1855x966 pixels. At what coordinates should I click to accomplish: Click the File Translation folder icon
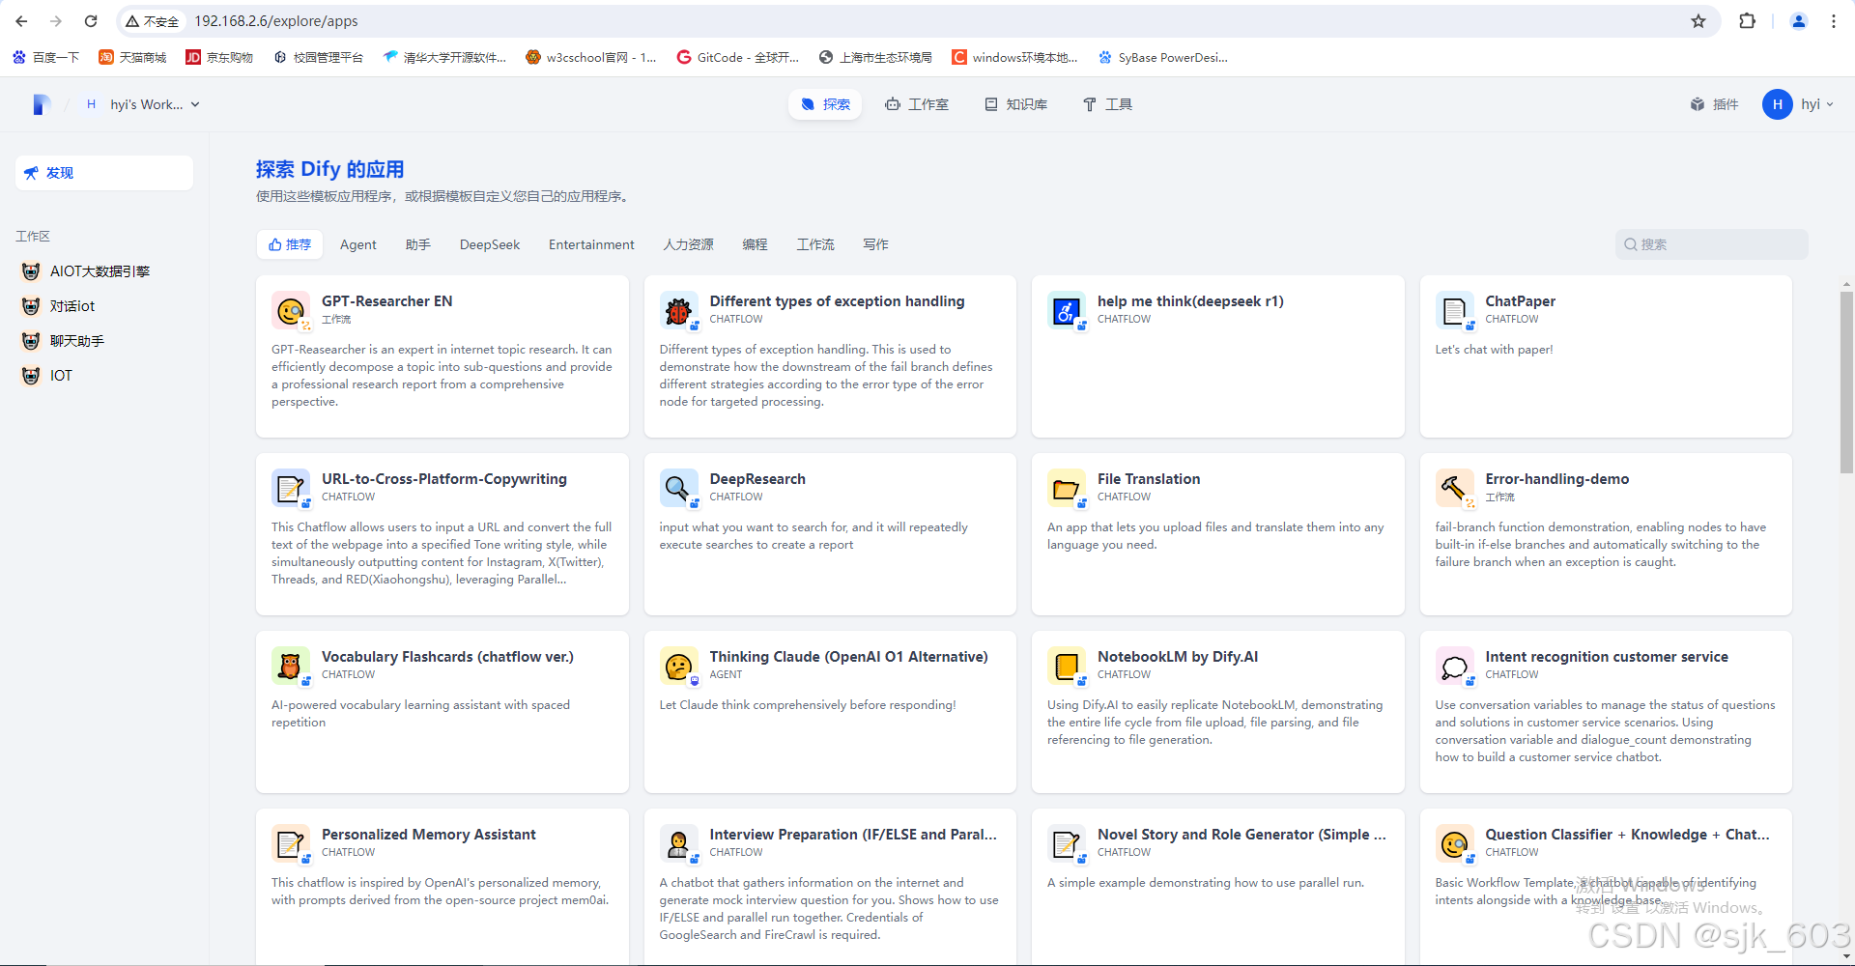[x=1066, y=488]
